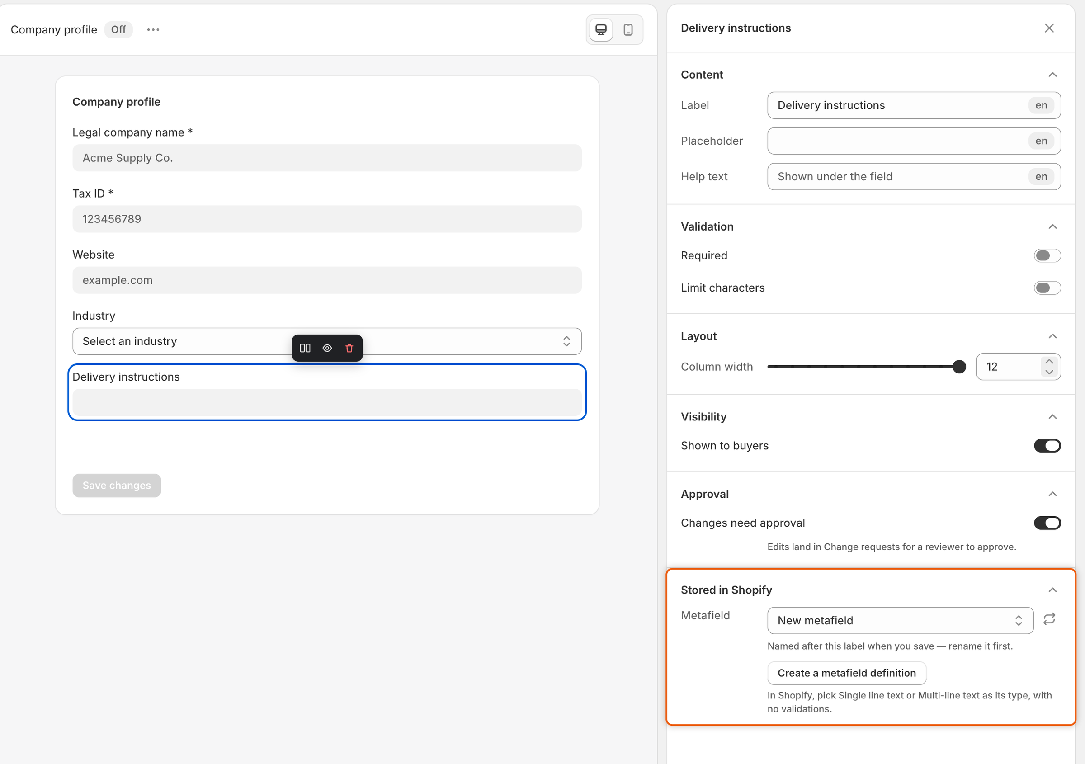Click the Website input field
Image resolution: width=1085 pixels, height=764 pixels.
[x=327, y=280]
